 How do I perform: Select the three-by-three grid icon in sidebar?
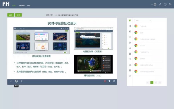tap(130, 65)
